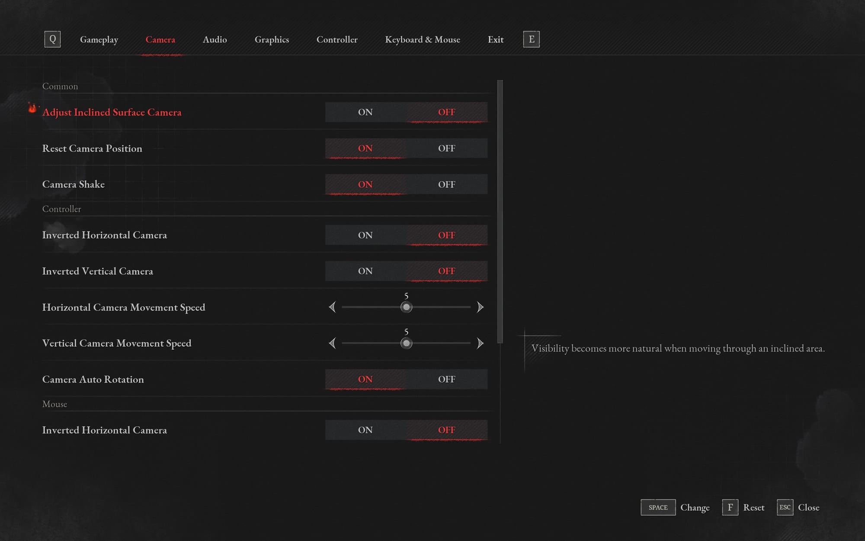
Task: Switch to the Gameplay tab
Action: coord(99,39)
